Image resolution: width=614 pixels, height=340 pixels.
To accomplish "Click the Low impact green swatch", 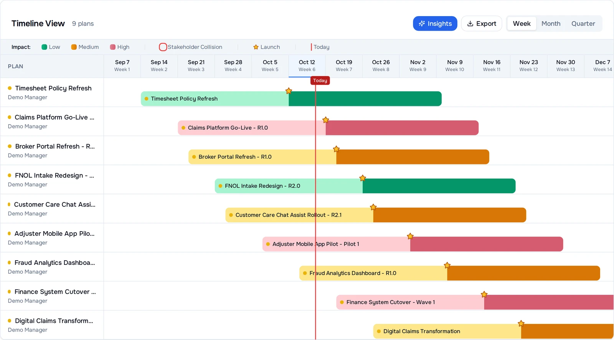I will click(44, 47).
